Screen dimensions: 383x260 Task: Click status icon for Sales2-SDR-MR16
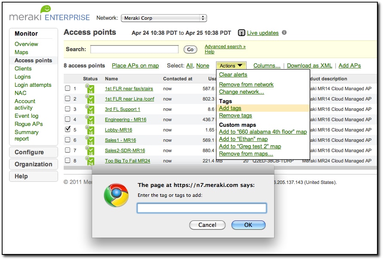coord(90,150)
